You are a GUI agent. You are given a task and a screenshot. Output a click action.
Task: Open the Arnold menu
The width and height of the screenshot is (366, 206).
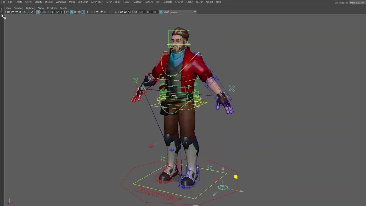coord(209,2)
